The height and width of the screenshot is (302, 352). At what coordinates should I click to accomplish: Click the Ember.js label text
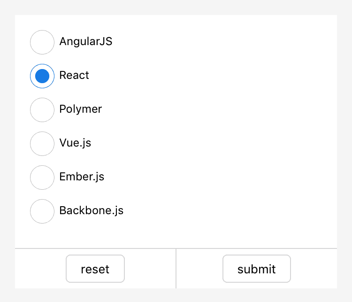coord(82,177)
